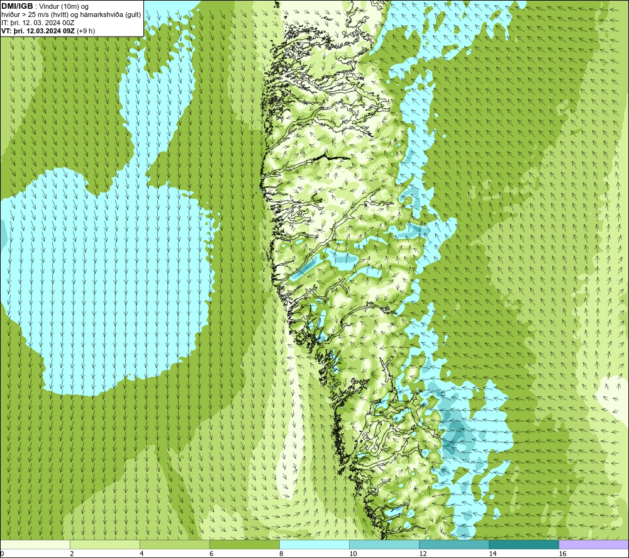Click the legend scale label '16'
Viewport: 629px width, 558px height.
(562, 554)
